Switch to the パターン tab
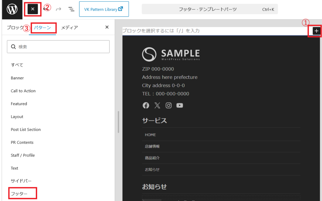This screenshot has width=322, height=201. coord(42,28)
